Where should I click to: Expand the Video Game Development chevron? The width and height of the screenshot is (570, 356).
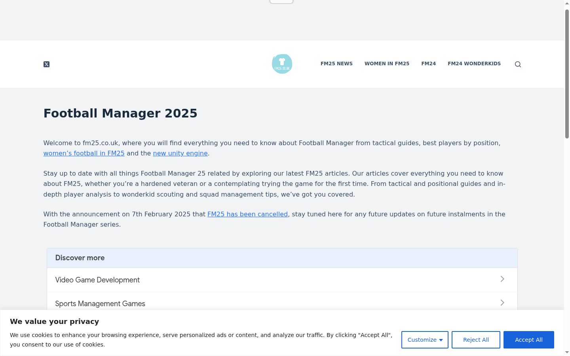coord(502,279)
